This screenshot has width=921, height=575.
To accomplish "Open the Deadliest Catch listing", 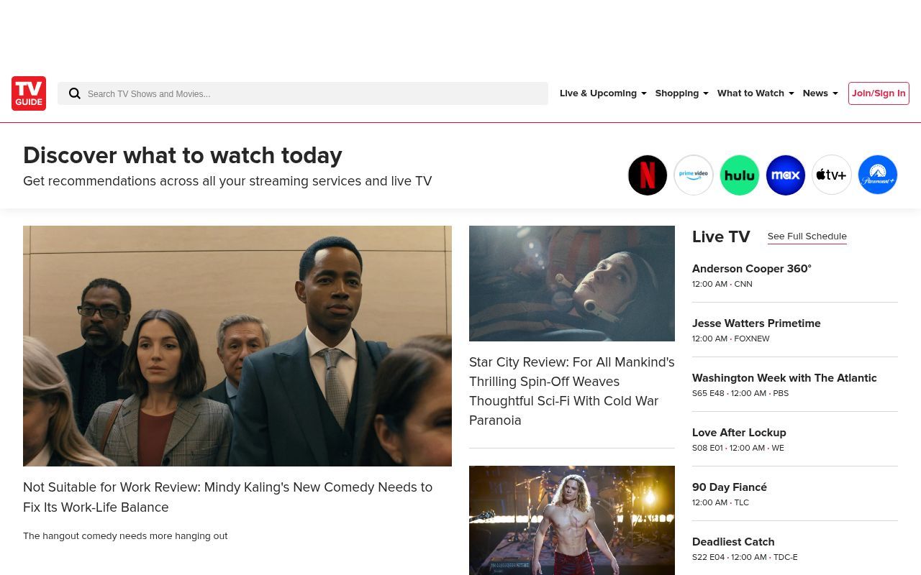I will coord(733,542).
